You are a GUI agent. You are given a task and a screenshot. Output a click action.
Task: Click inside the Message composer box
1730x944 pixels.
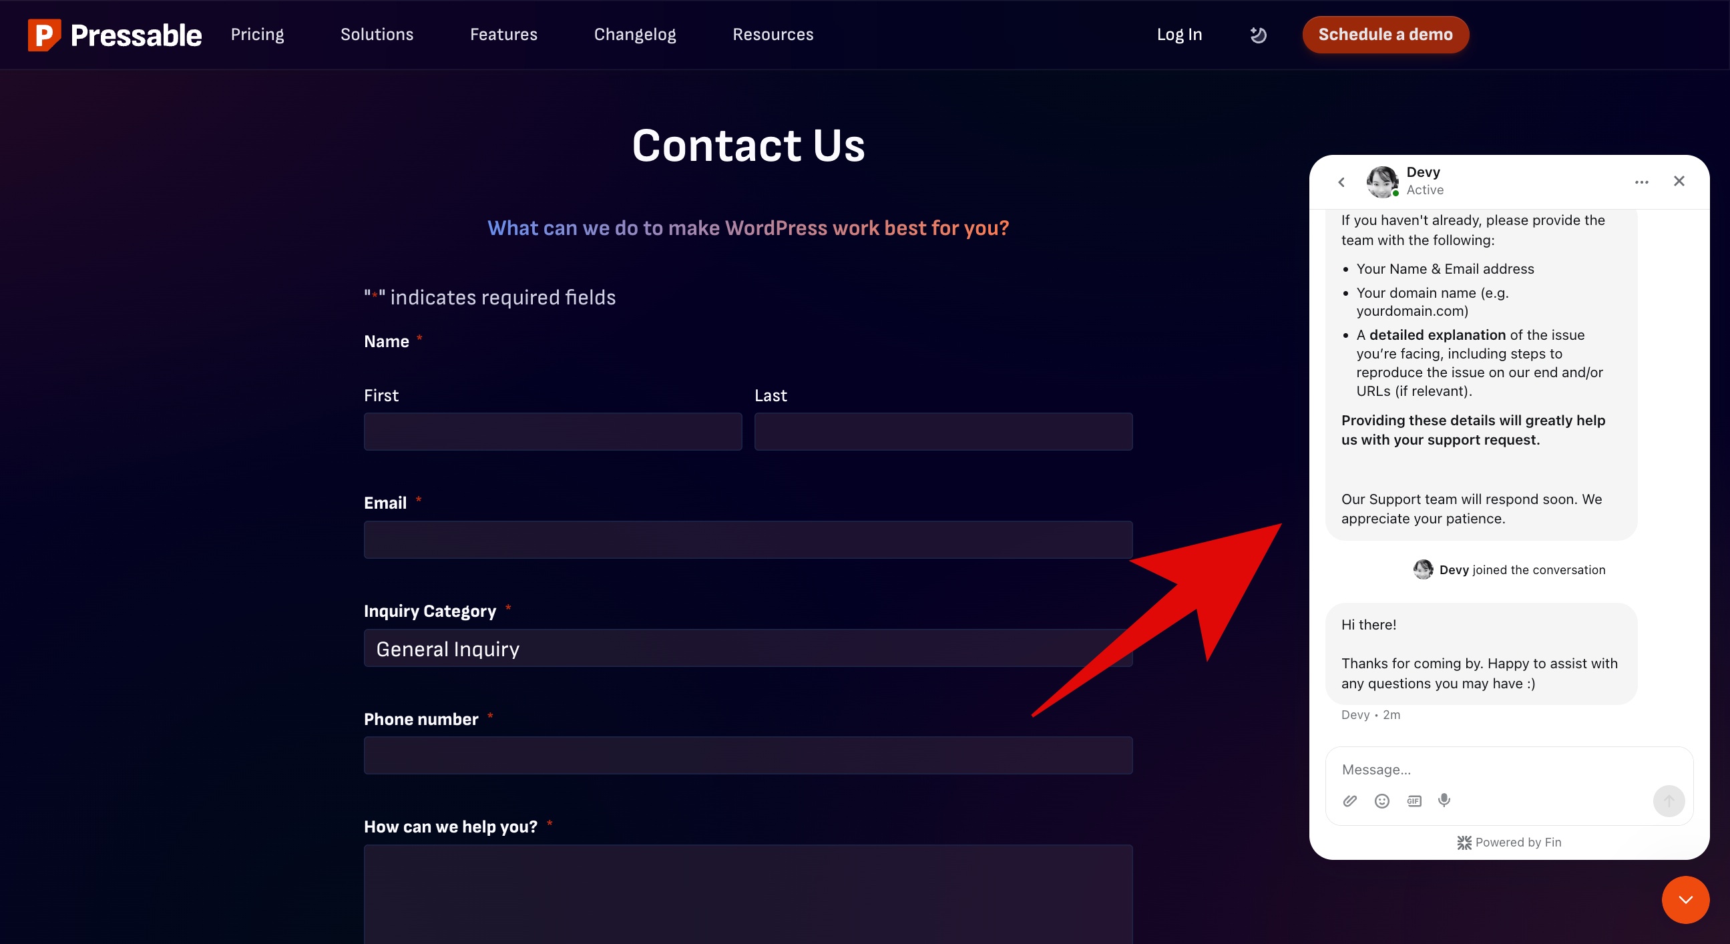pyautogui.click(x=1444, y=769)
